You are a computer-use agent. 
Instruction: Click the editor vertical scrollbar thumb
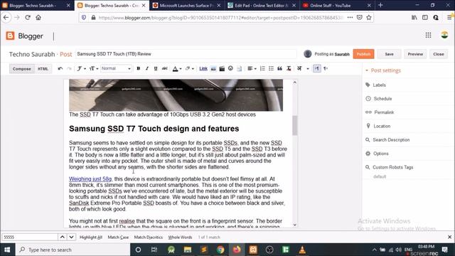click(x=295, y=125)
